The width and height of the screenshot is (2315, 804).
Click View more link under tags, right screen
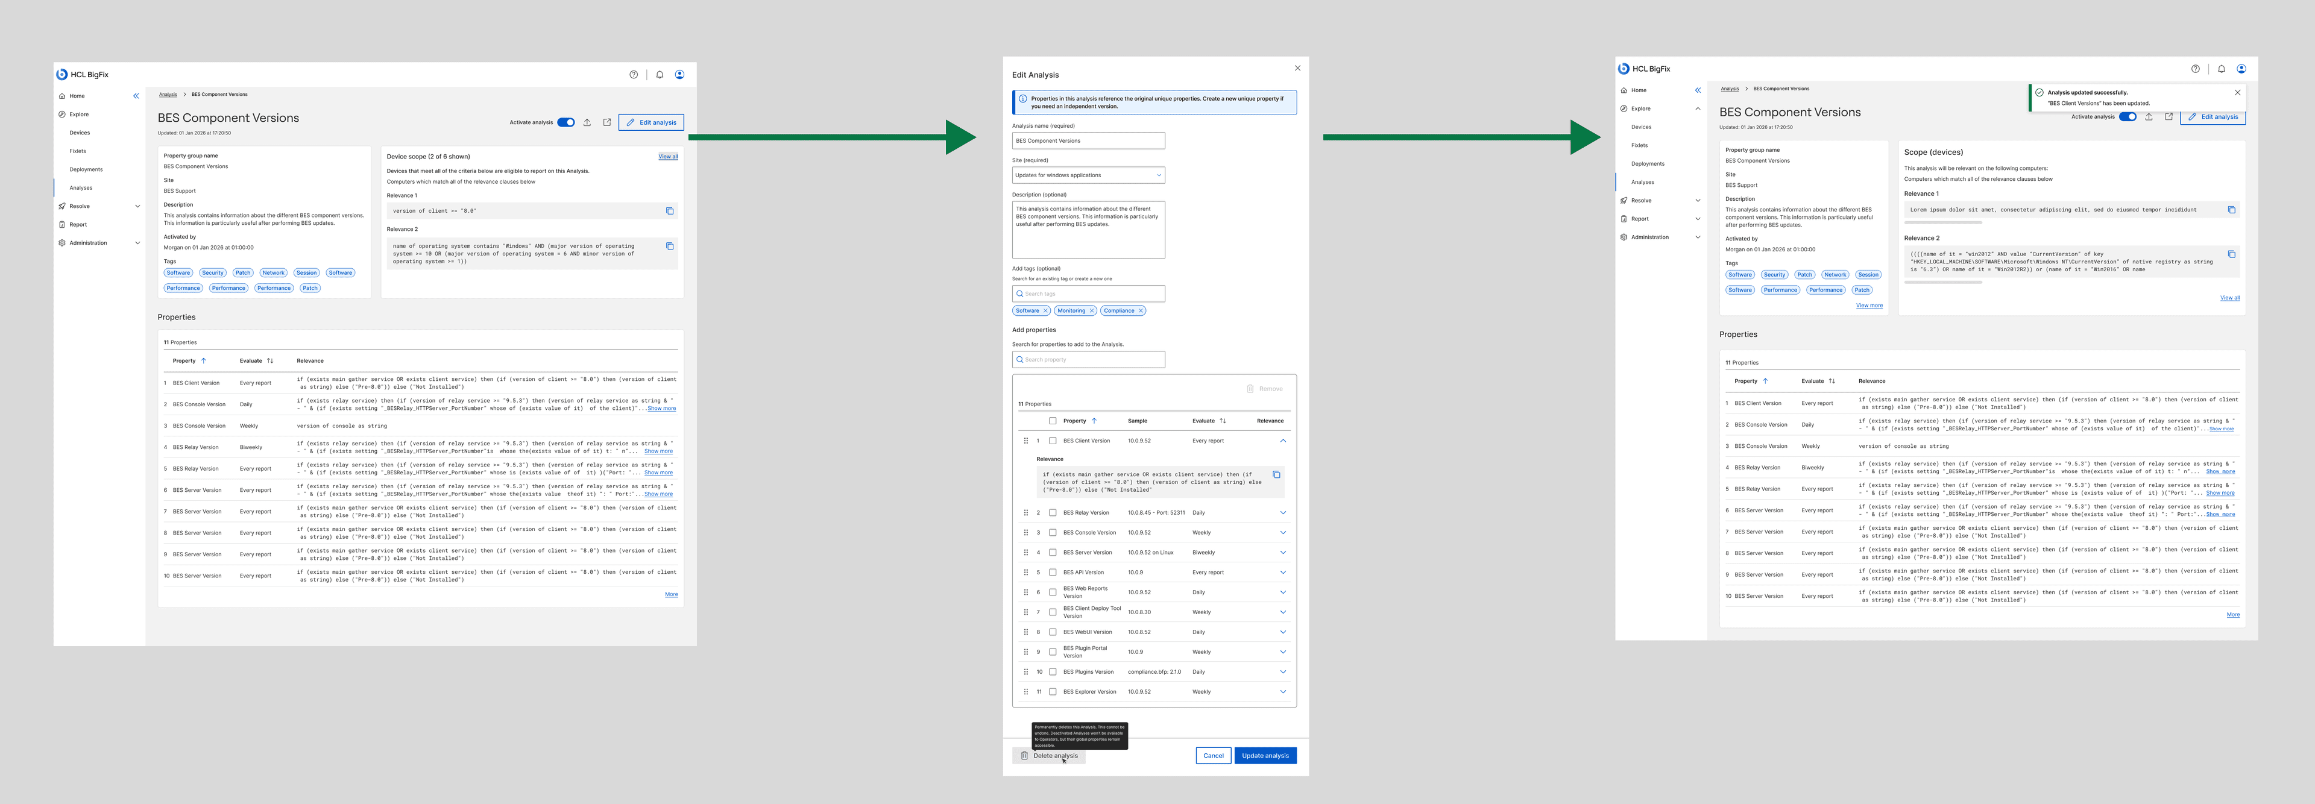pyautogui.click(x=1869, y=306)
